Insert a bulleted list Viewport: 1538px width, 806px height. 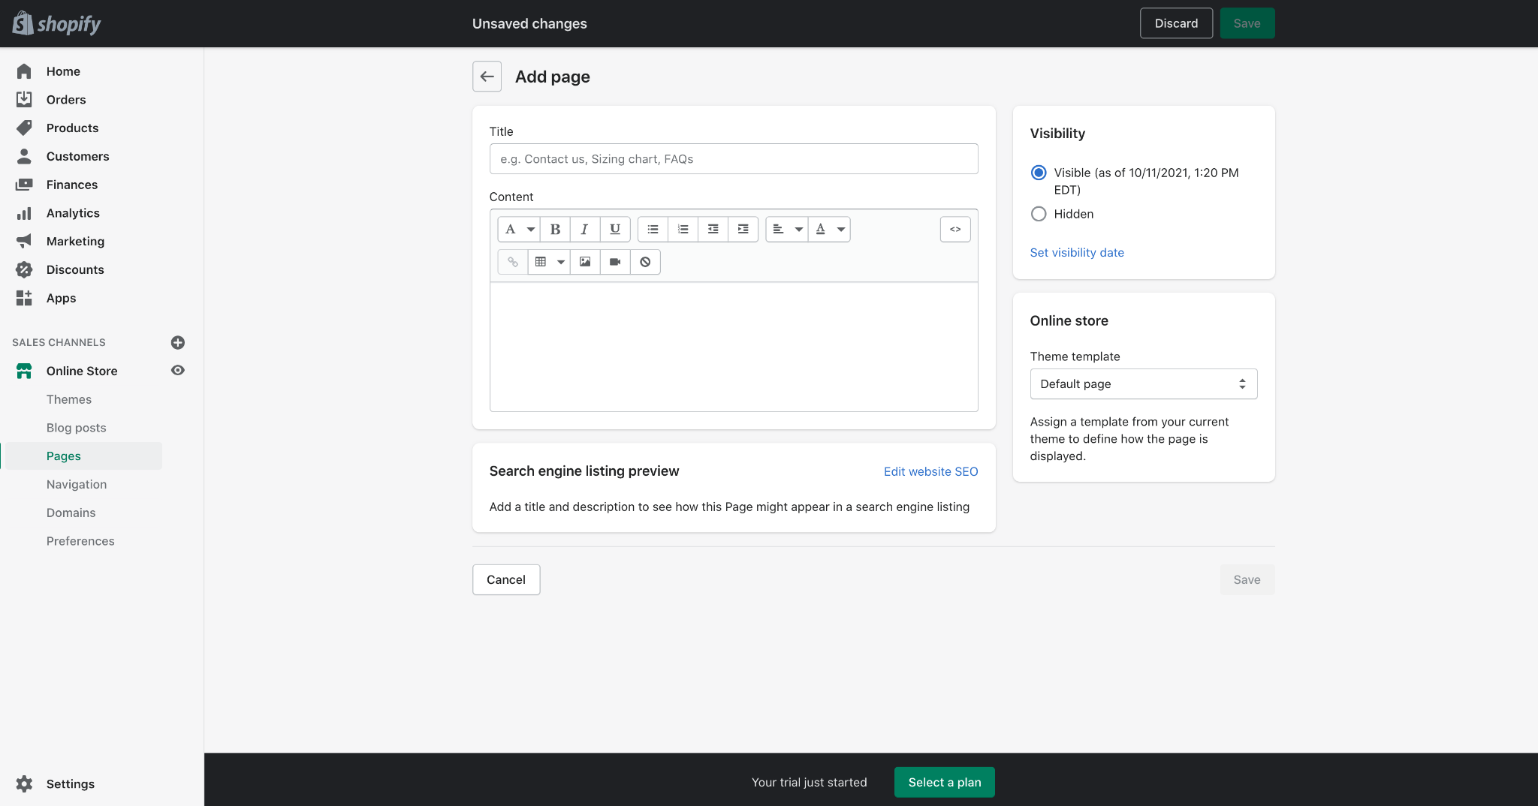pyautogui.click(x=653, y=230)
